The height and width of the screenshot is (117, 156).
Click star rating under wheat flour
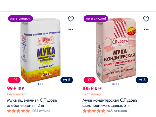18,111
